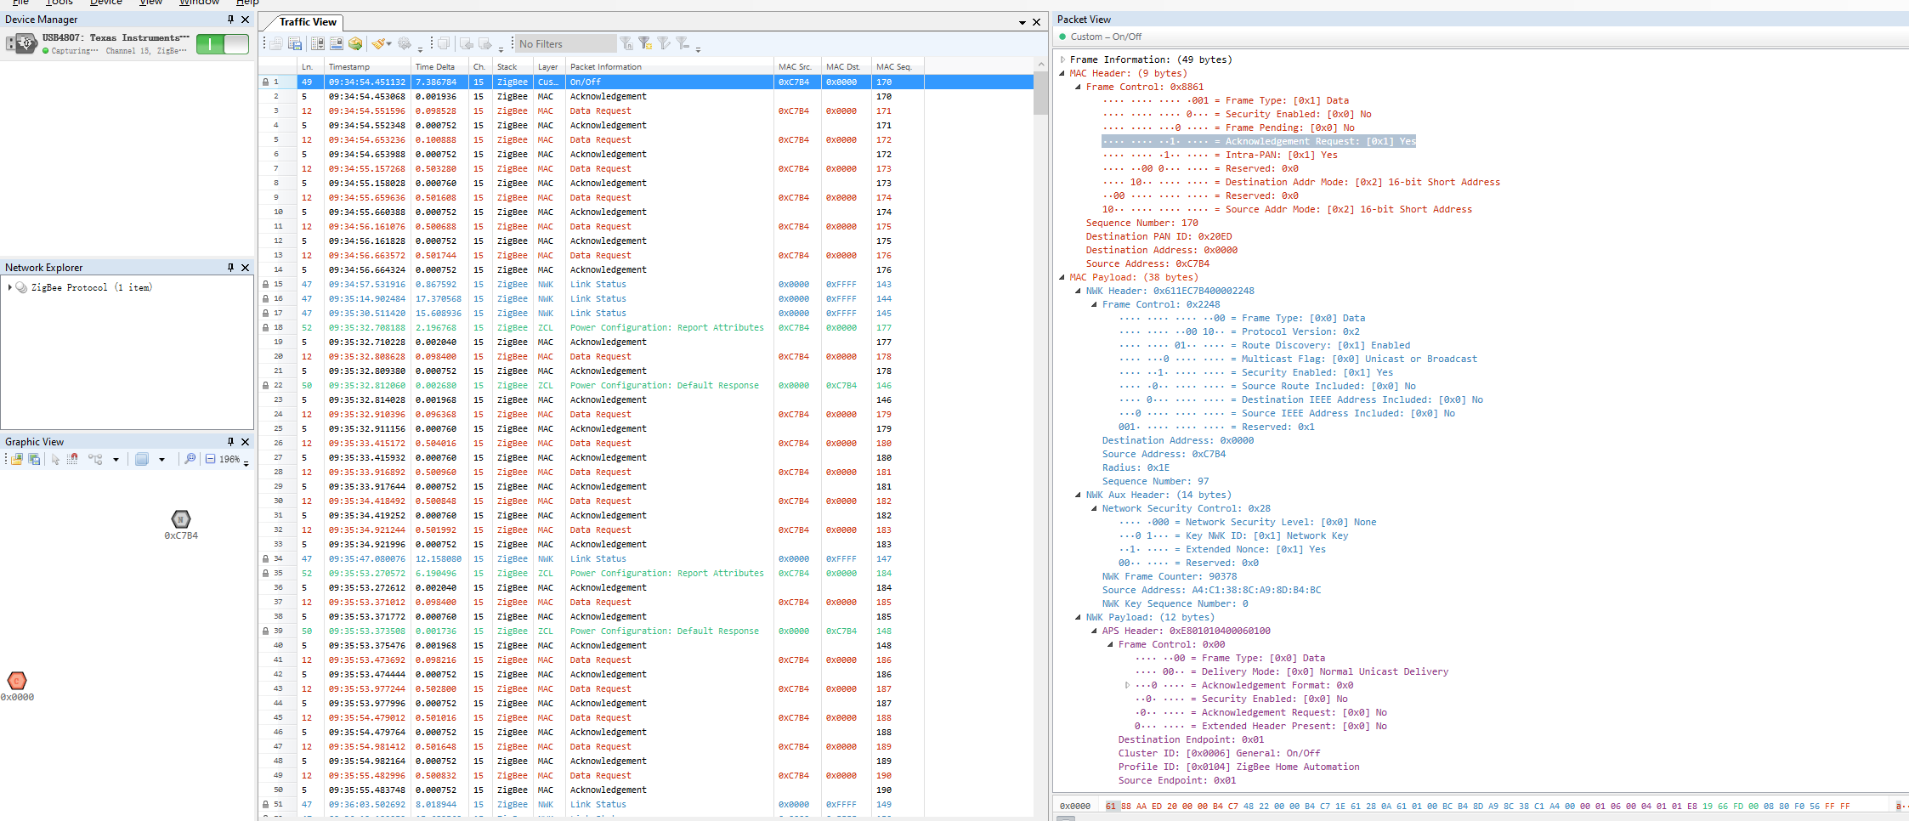Select the pointer tool in Graphic View
The image size is (1909, 821).
pyautogui.click(x=55, y=459)
